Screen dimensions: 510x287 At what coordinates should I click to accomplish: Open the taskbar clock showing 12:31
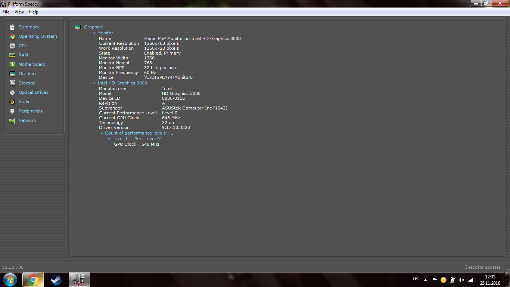coord(490,280)
